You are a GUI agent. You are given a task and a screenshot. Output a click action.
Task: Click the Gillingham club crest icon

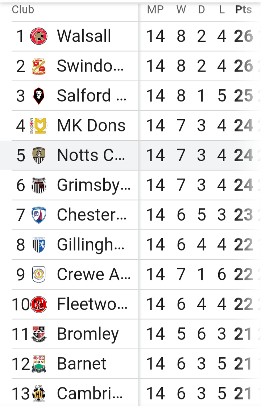click(x=38, y=245)
